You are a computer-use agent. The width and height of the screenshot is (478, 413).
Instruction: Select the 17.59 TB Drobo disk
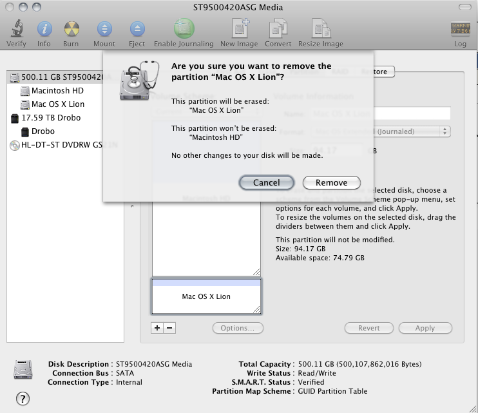coord(51,118)
